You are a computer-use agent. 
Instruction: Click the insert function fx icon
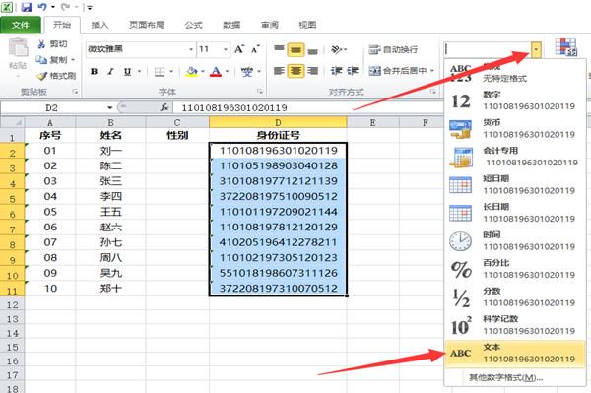164,107
